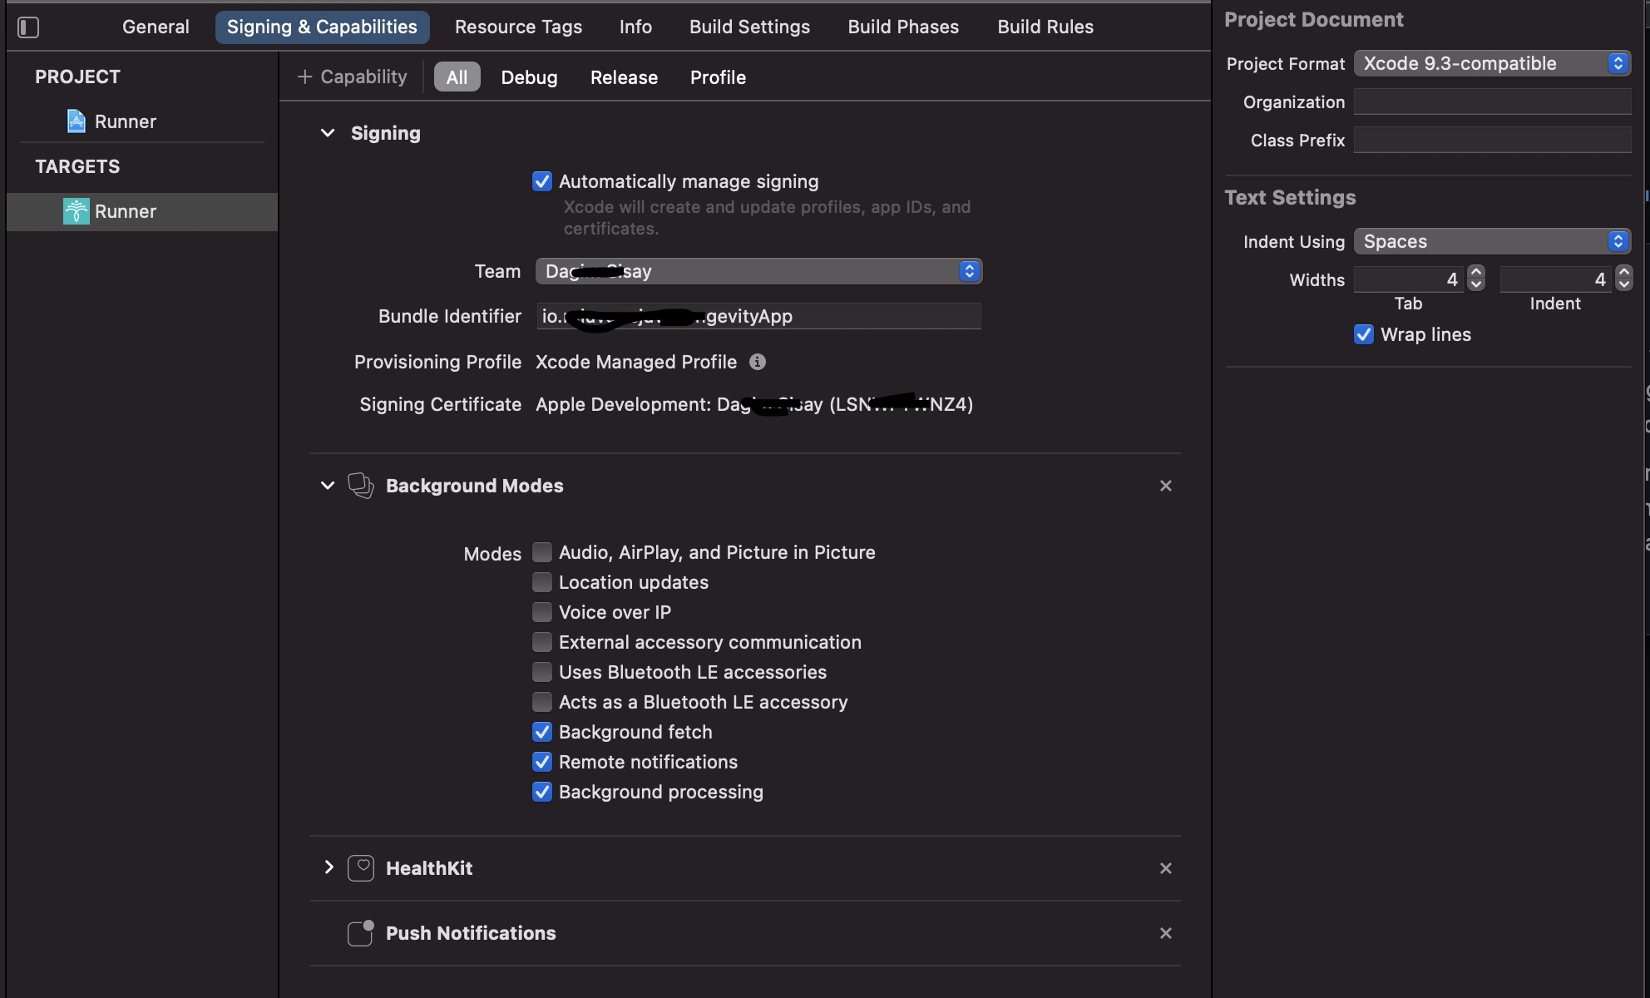Open the Indent Using dropdown

pos(1492,241)
